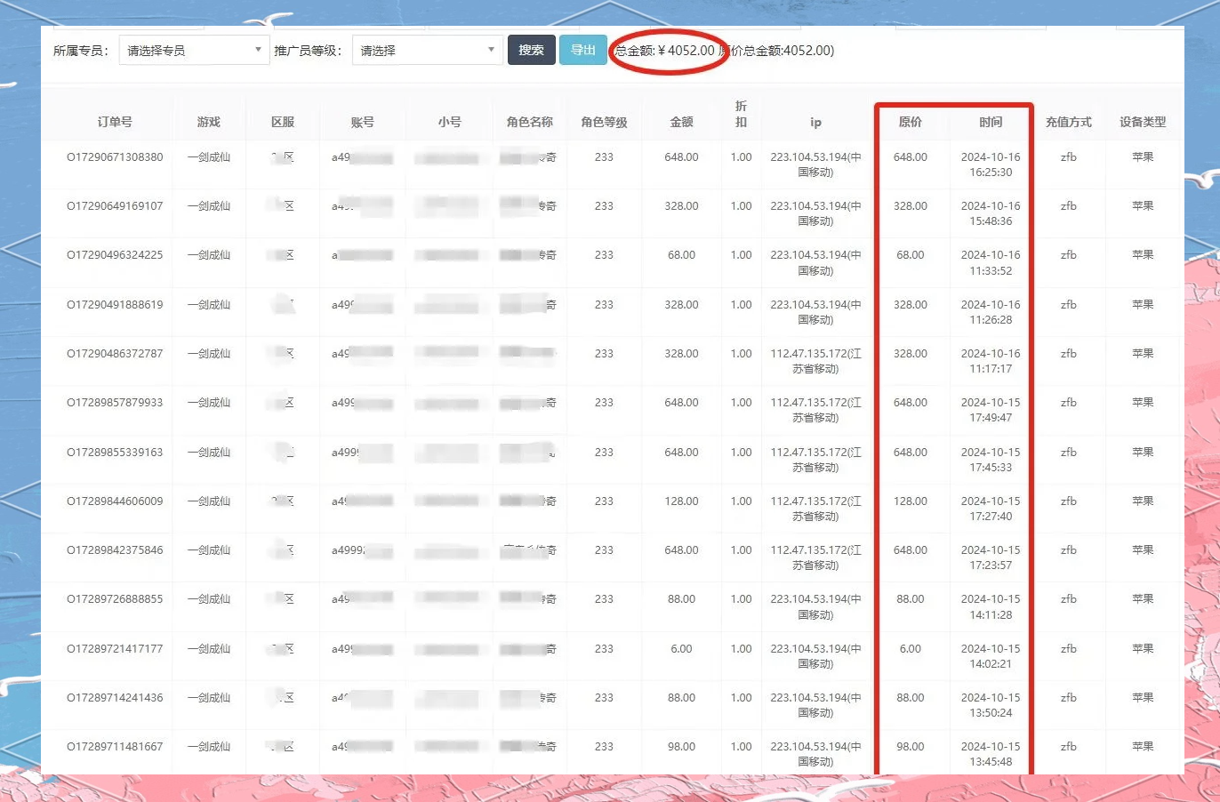The height and width of the screenshot is (802, 1220).
Task: Click 一剑成仙 in order O17290671308380 row
Action: [x=208, y=157]
